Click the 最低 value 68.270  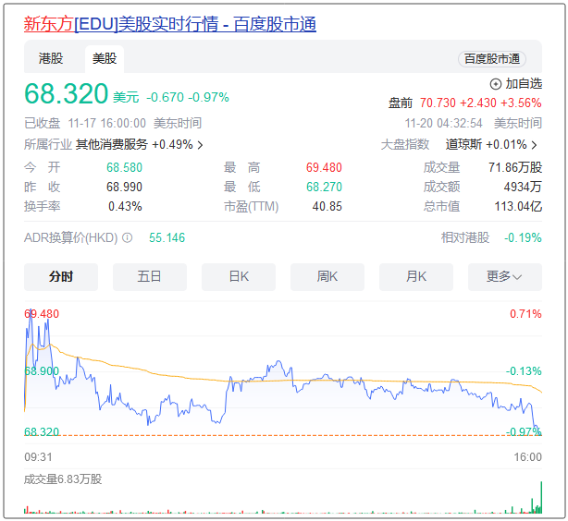click(x=324, y=187)
